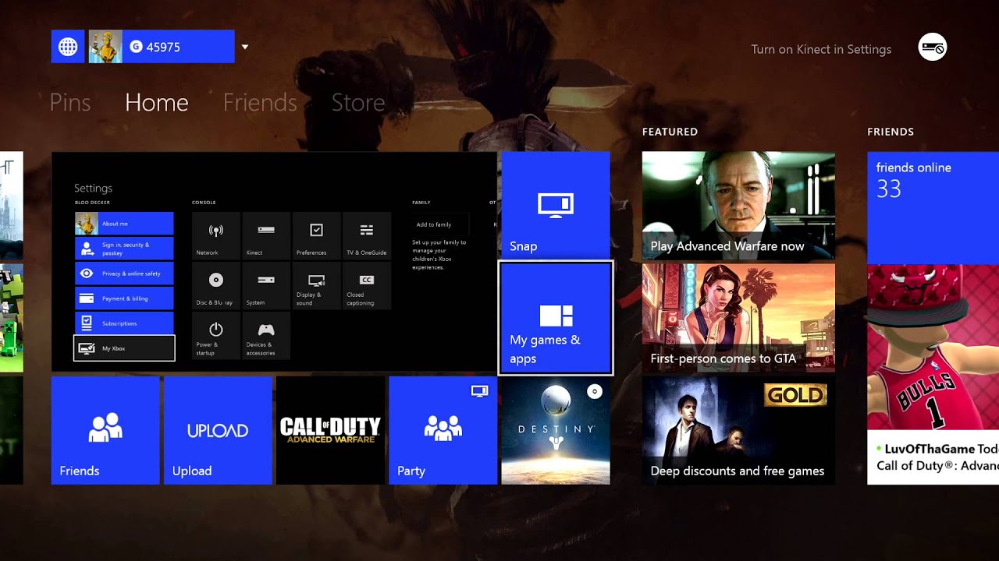Open My games & apps tile
The image size is (999, 561).
pos(556,318)
